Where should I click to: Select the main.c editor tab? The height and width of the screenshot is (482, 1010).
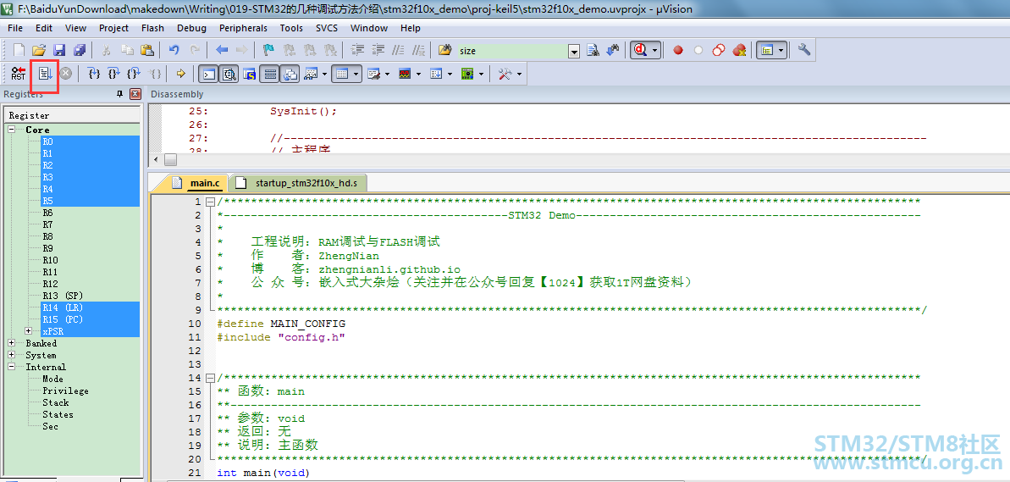[x=196, y=184]
